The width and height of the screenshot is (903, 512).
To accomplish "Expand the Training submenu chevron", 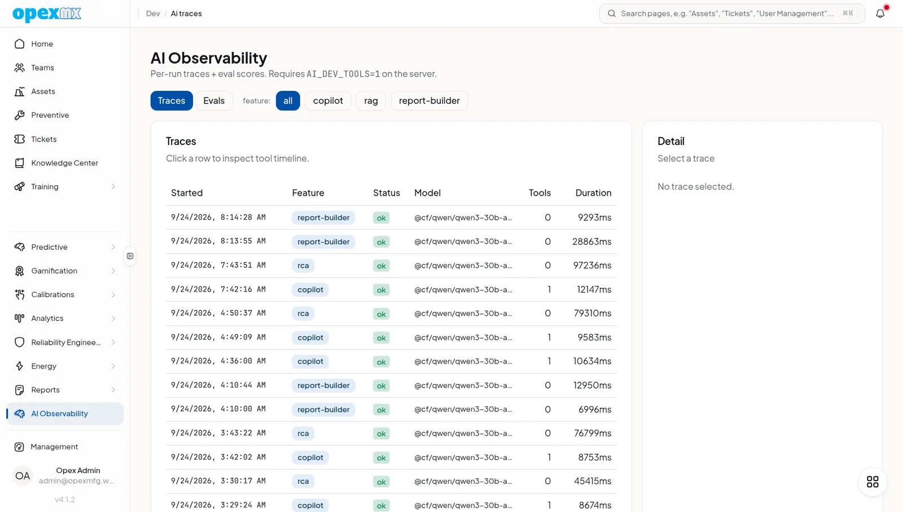I will coord(113,187).
